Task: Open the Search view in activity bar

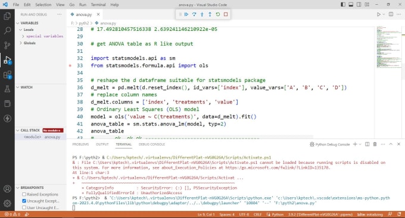Action: click(x=7, y=31)
